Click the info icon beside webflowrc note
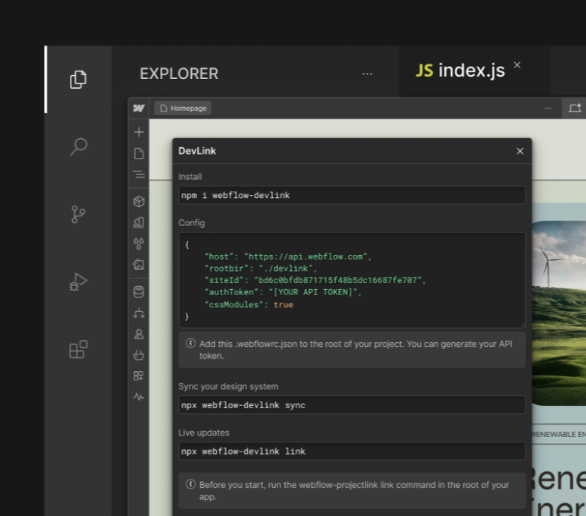Screen dimensions: 586x516 190,343
